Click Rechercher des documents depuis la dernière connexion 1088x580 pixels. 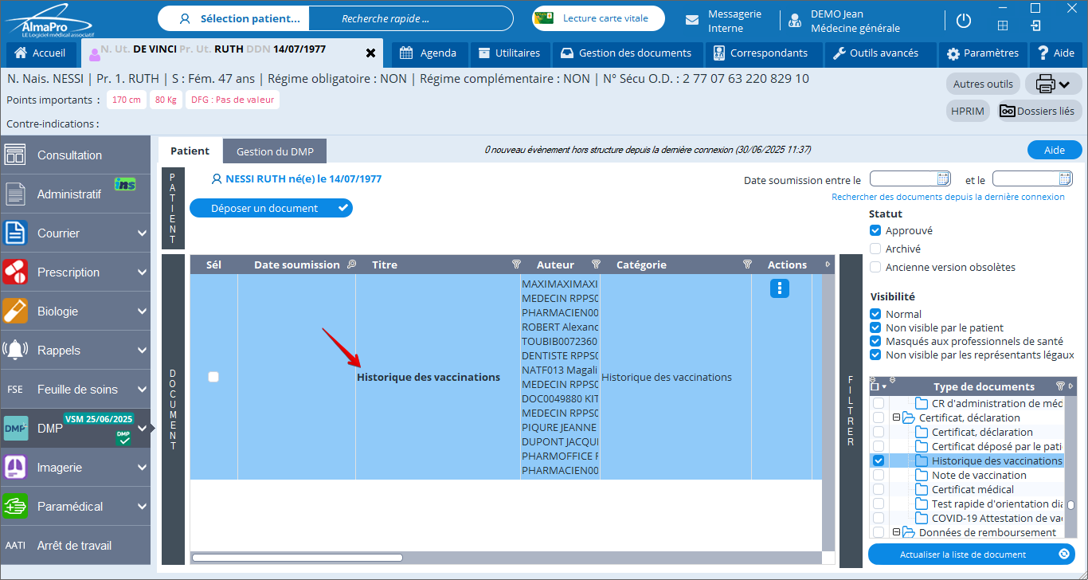[x=948, y=197]
